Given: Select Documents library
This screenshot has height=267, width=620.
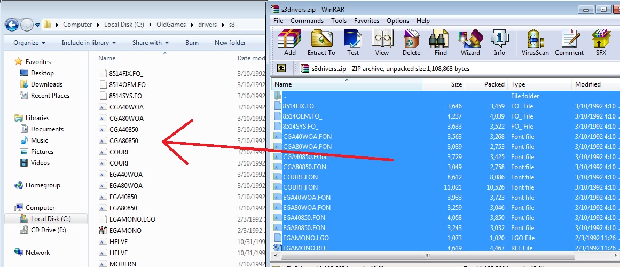Looking at the screenshot, I should (42, 129).
